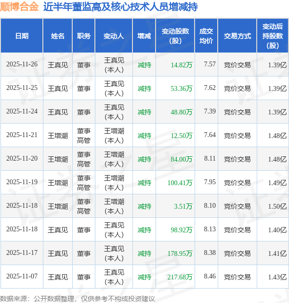The image size is (289, 303).
Task: Select the date cell 2025-11-21
Action: pos(22,135)
